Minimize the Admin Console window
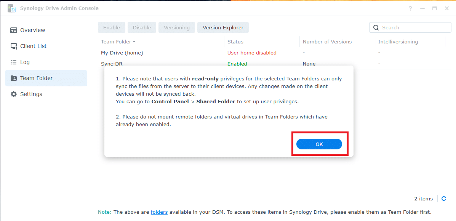The width and height of the screenshot is (456, 221). click(x=422, y=8)
